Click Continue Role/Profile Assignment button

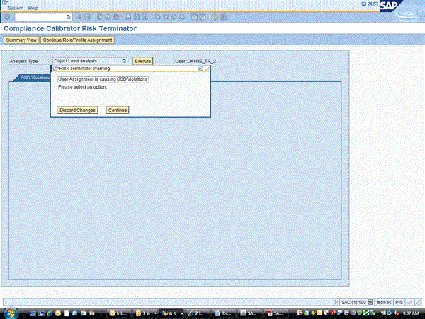pos(77,40)
